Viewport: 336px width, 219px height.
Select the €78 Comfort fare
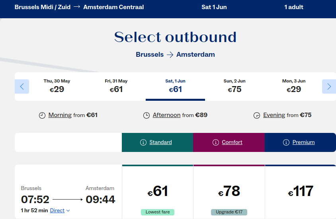[229, 192]
